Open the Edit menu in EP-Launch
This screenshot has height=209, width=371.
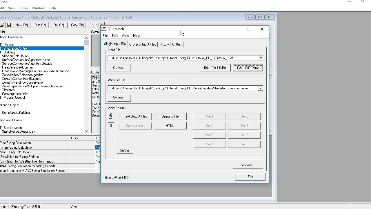pos(115,36)
